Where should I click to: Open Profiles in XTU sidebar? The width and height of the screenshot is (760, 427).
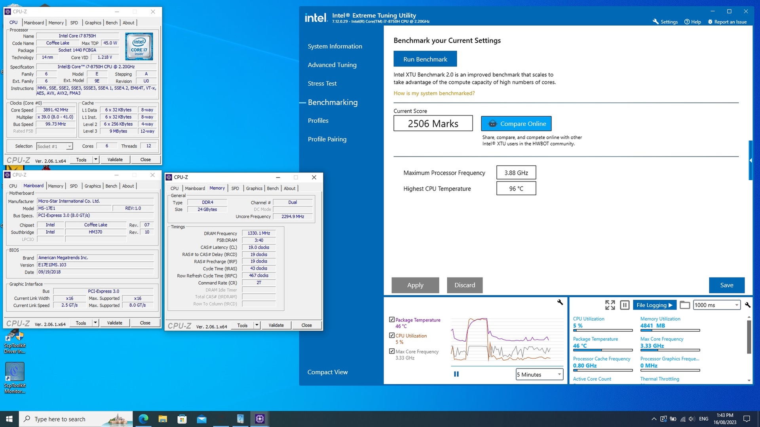pos(318,121)
